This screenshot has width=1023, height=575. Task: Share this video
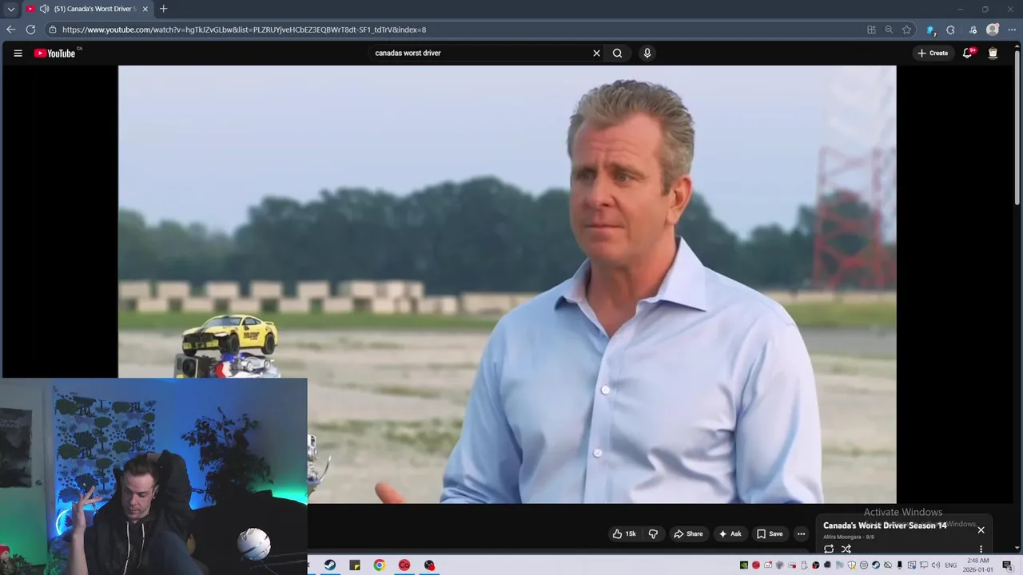click(687, 533)
